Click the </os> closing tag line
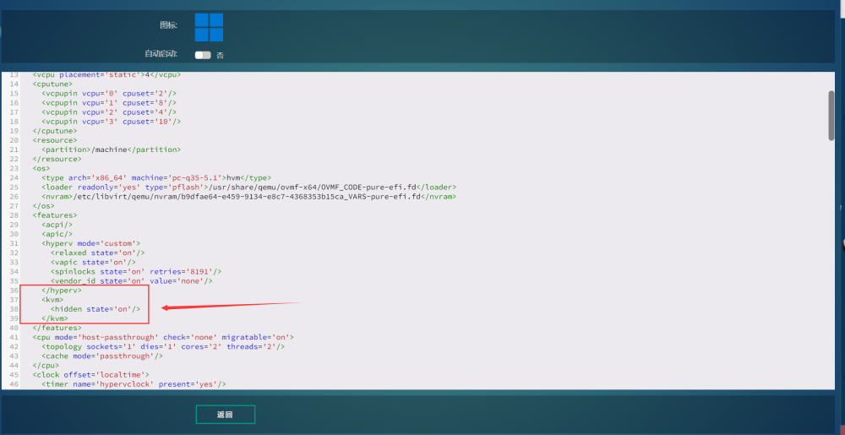Screen dimensions: 845x435 tap(44, 205)
